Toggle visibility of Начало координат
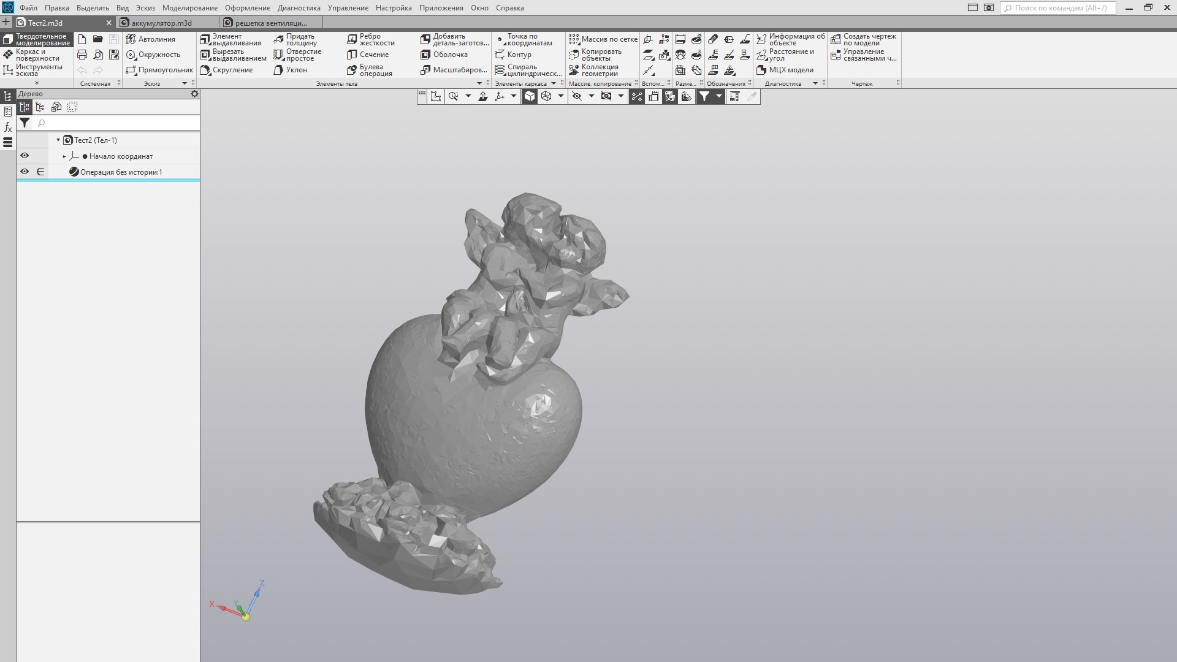Image resolution: width=1177 pixels, height=662 pixels. pos(25,156)
